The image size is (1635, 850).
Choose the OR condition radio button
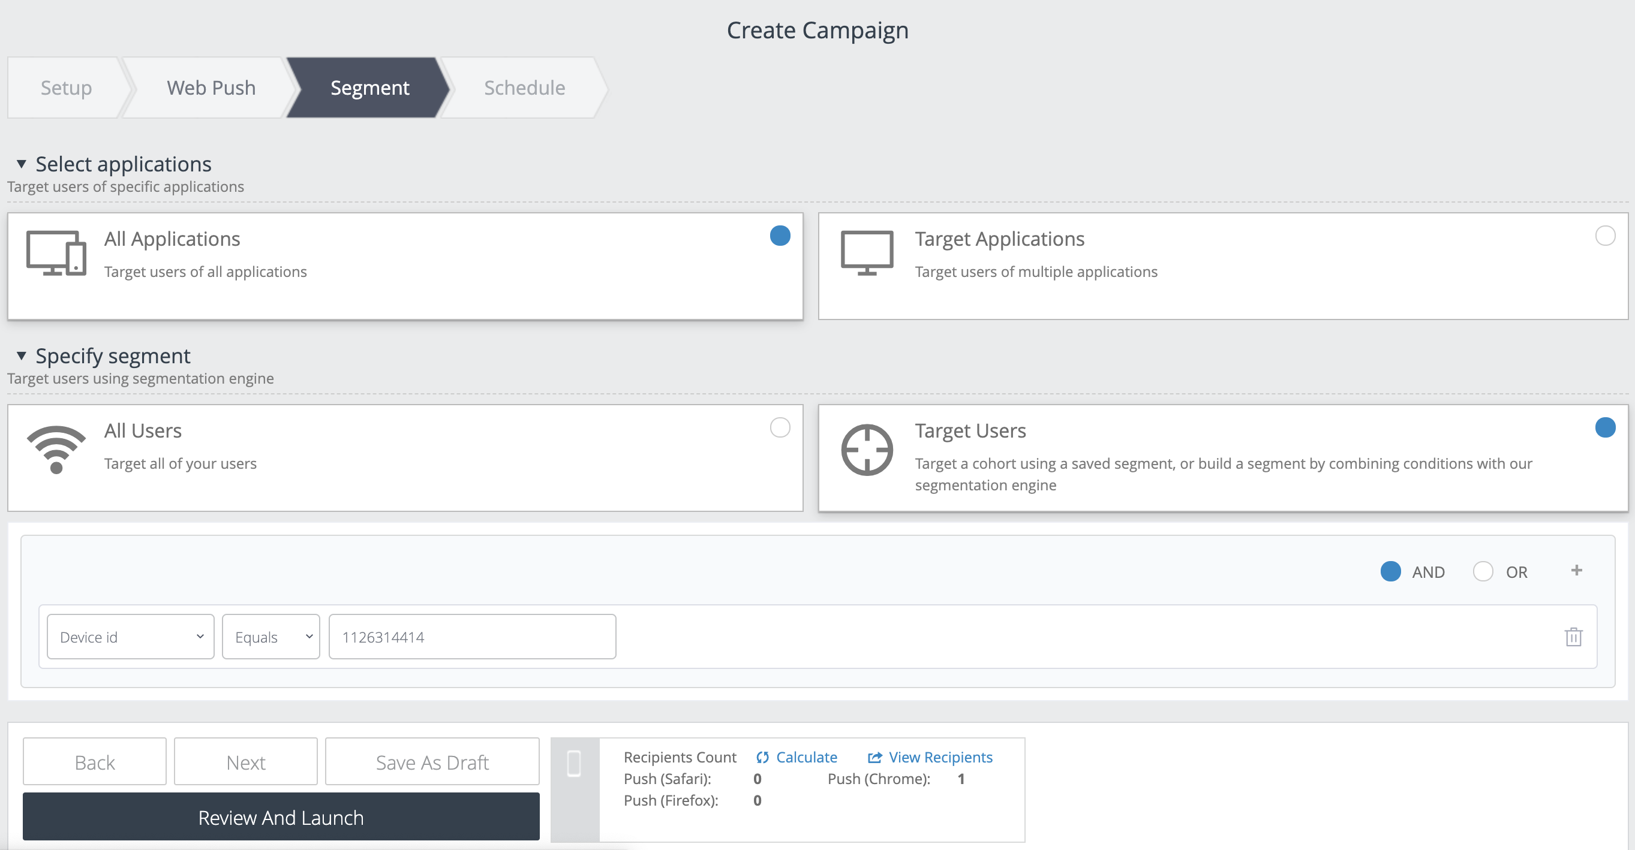click(x=1483, y=571)
